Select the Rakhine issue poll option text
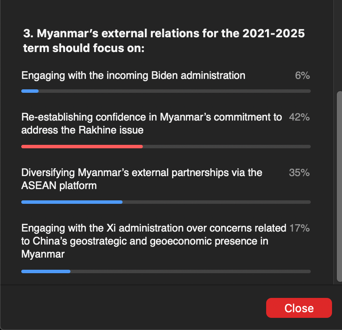This screenshot has height=330, width=342. [x=151, y=123]
